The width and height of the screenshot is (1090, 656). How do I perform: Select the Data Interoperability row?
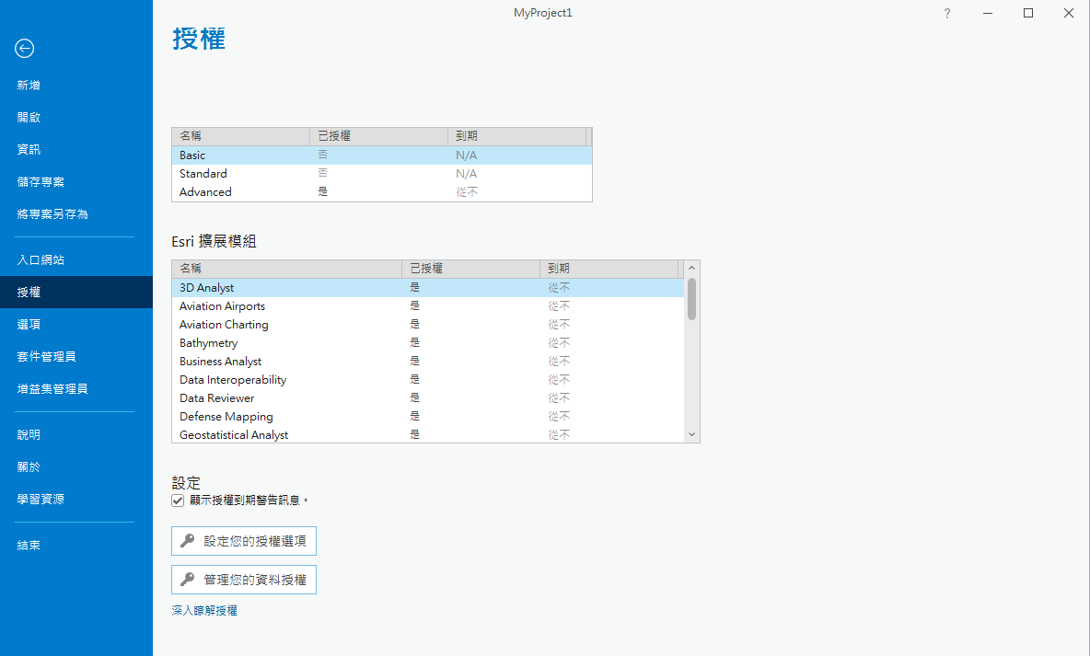tap(428, 379)
